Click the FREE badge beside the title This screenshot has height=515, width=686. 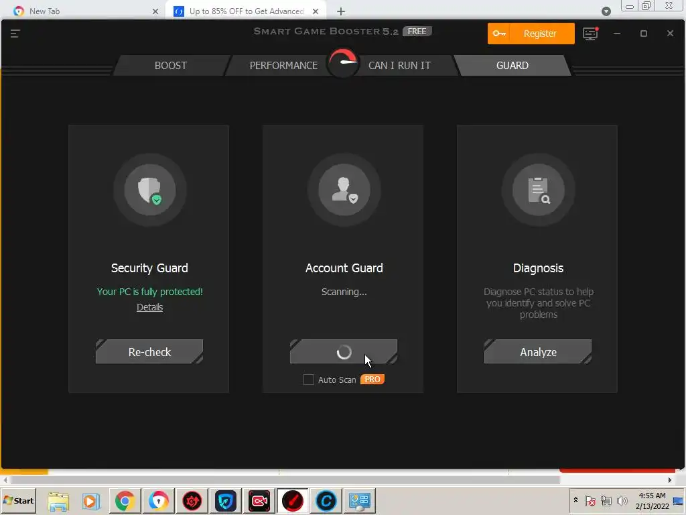click(x=417, y=31)
